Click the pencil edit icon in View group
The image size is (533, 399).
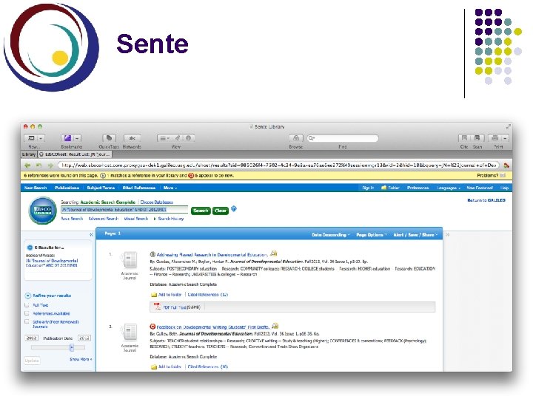[x=178, y=138]
